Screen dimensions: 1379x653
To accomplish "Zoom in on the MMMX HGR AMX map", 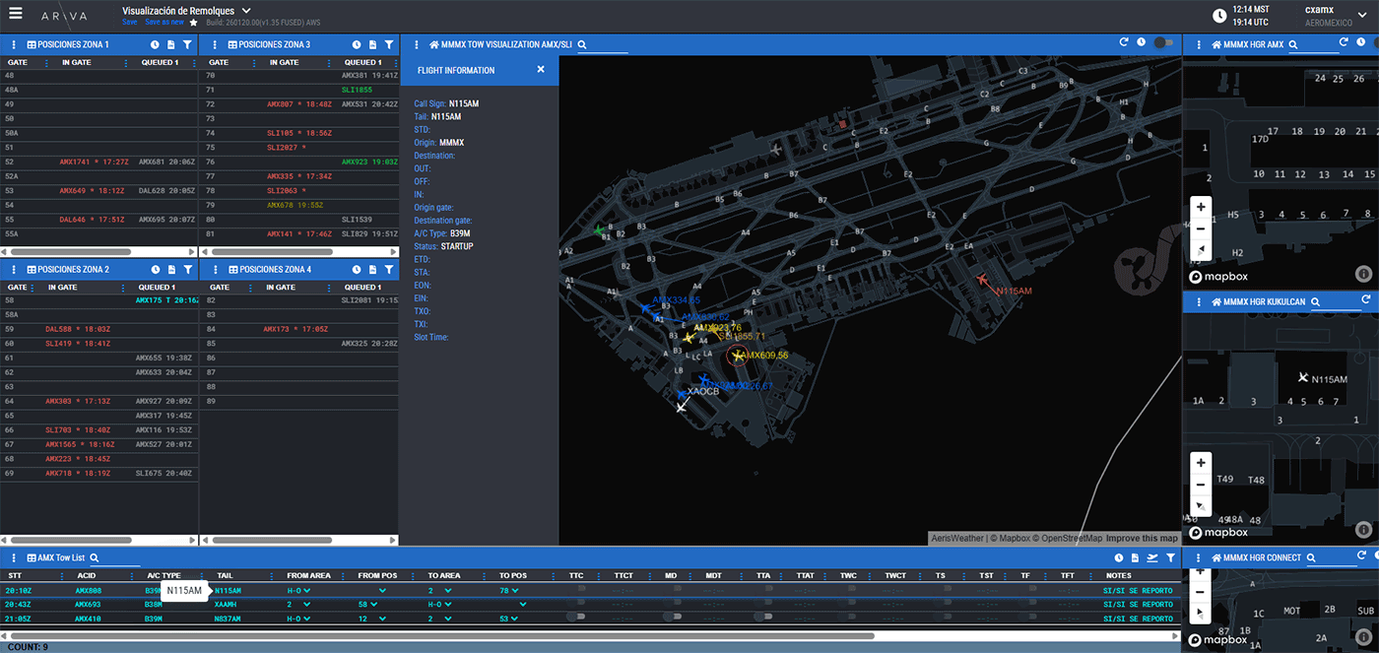I will tap(1200, 208).
